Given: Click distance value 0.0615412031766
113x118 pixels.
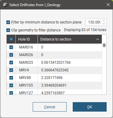Looking at the screenshot, I should [56, 63].
